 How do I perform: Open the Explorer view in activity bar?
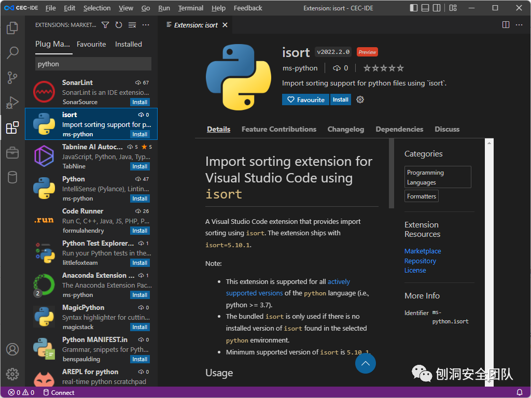pyautogui.click(x=12, y=28)
